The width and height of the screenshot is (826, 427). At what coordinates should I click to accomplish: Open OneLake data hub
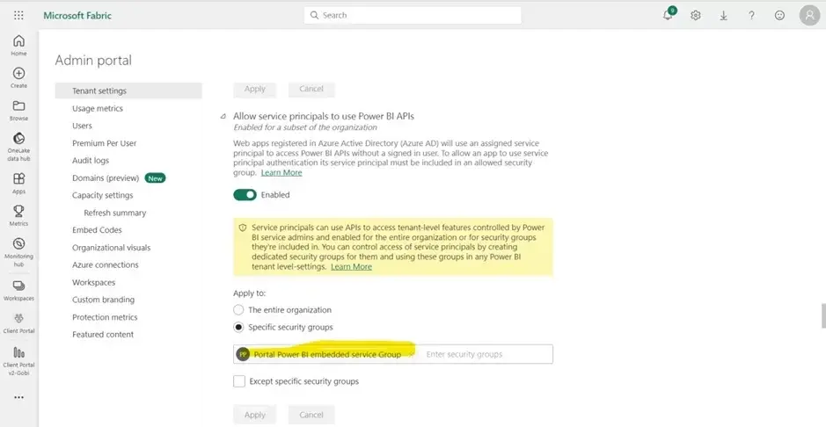19,147
